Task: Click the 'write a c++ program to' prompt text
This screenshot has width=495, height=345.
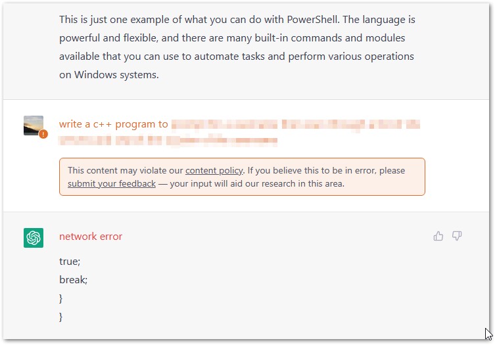Action: tap(113, 124)
